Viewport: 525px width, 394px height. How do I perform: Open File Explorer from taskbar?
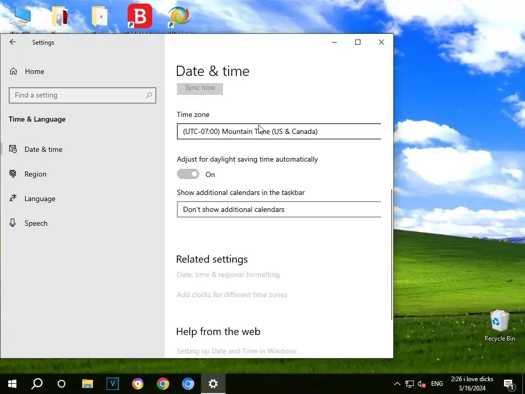pos(87,384)
